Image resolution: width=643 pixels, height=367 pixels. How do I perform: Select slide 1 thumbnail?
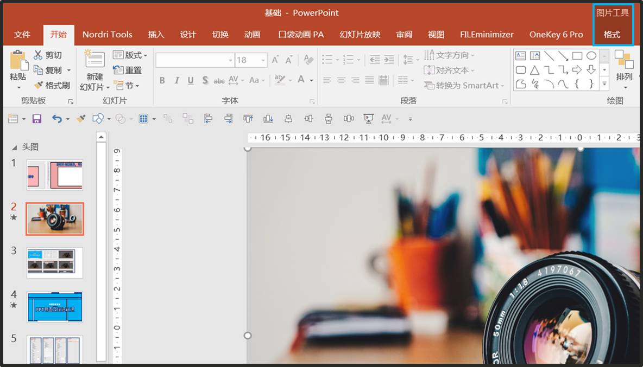[x=55, y=175]
